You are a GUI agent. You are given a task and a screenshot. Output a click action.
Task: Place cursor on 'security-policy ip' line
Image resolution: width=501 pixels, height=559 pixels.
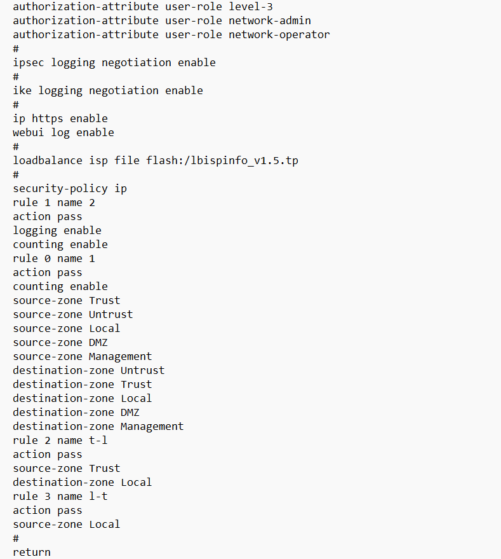pos(70,189)
